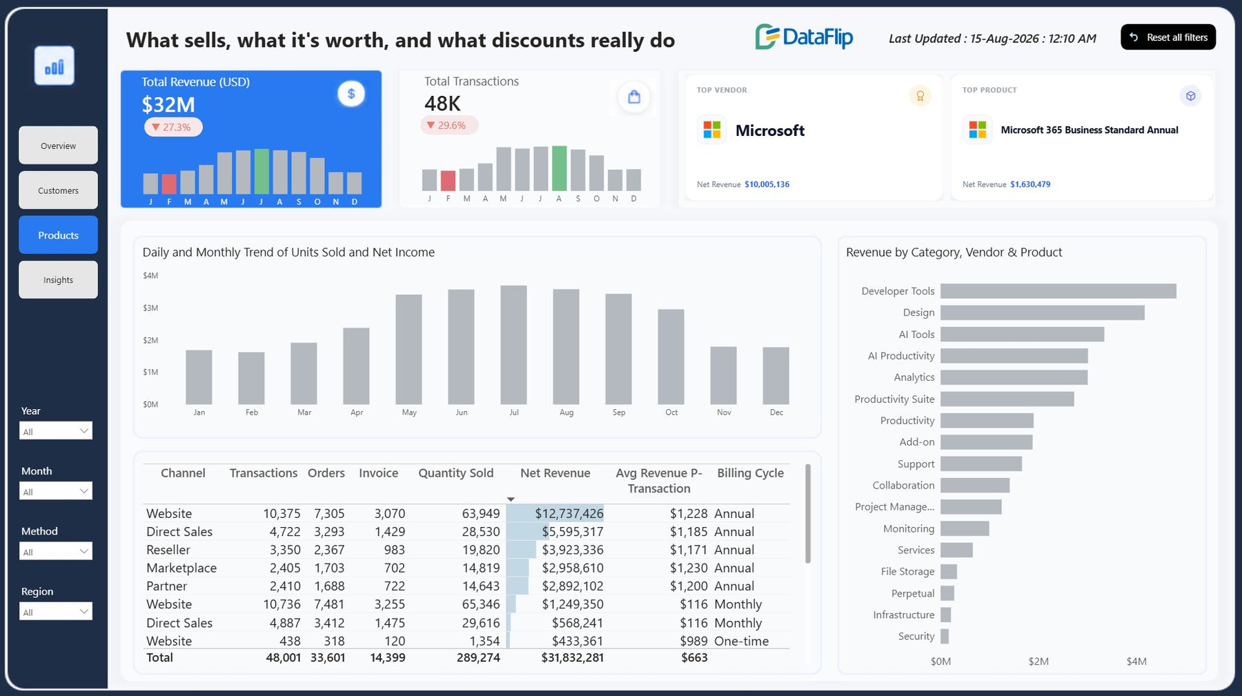
Task: Click the shopping bag icon on Total Transactions card
Action: [x=634, y=97]
